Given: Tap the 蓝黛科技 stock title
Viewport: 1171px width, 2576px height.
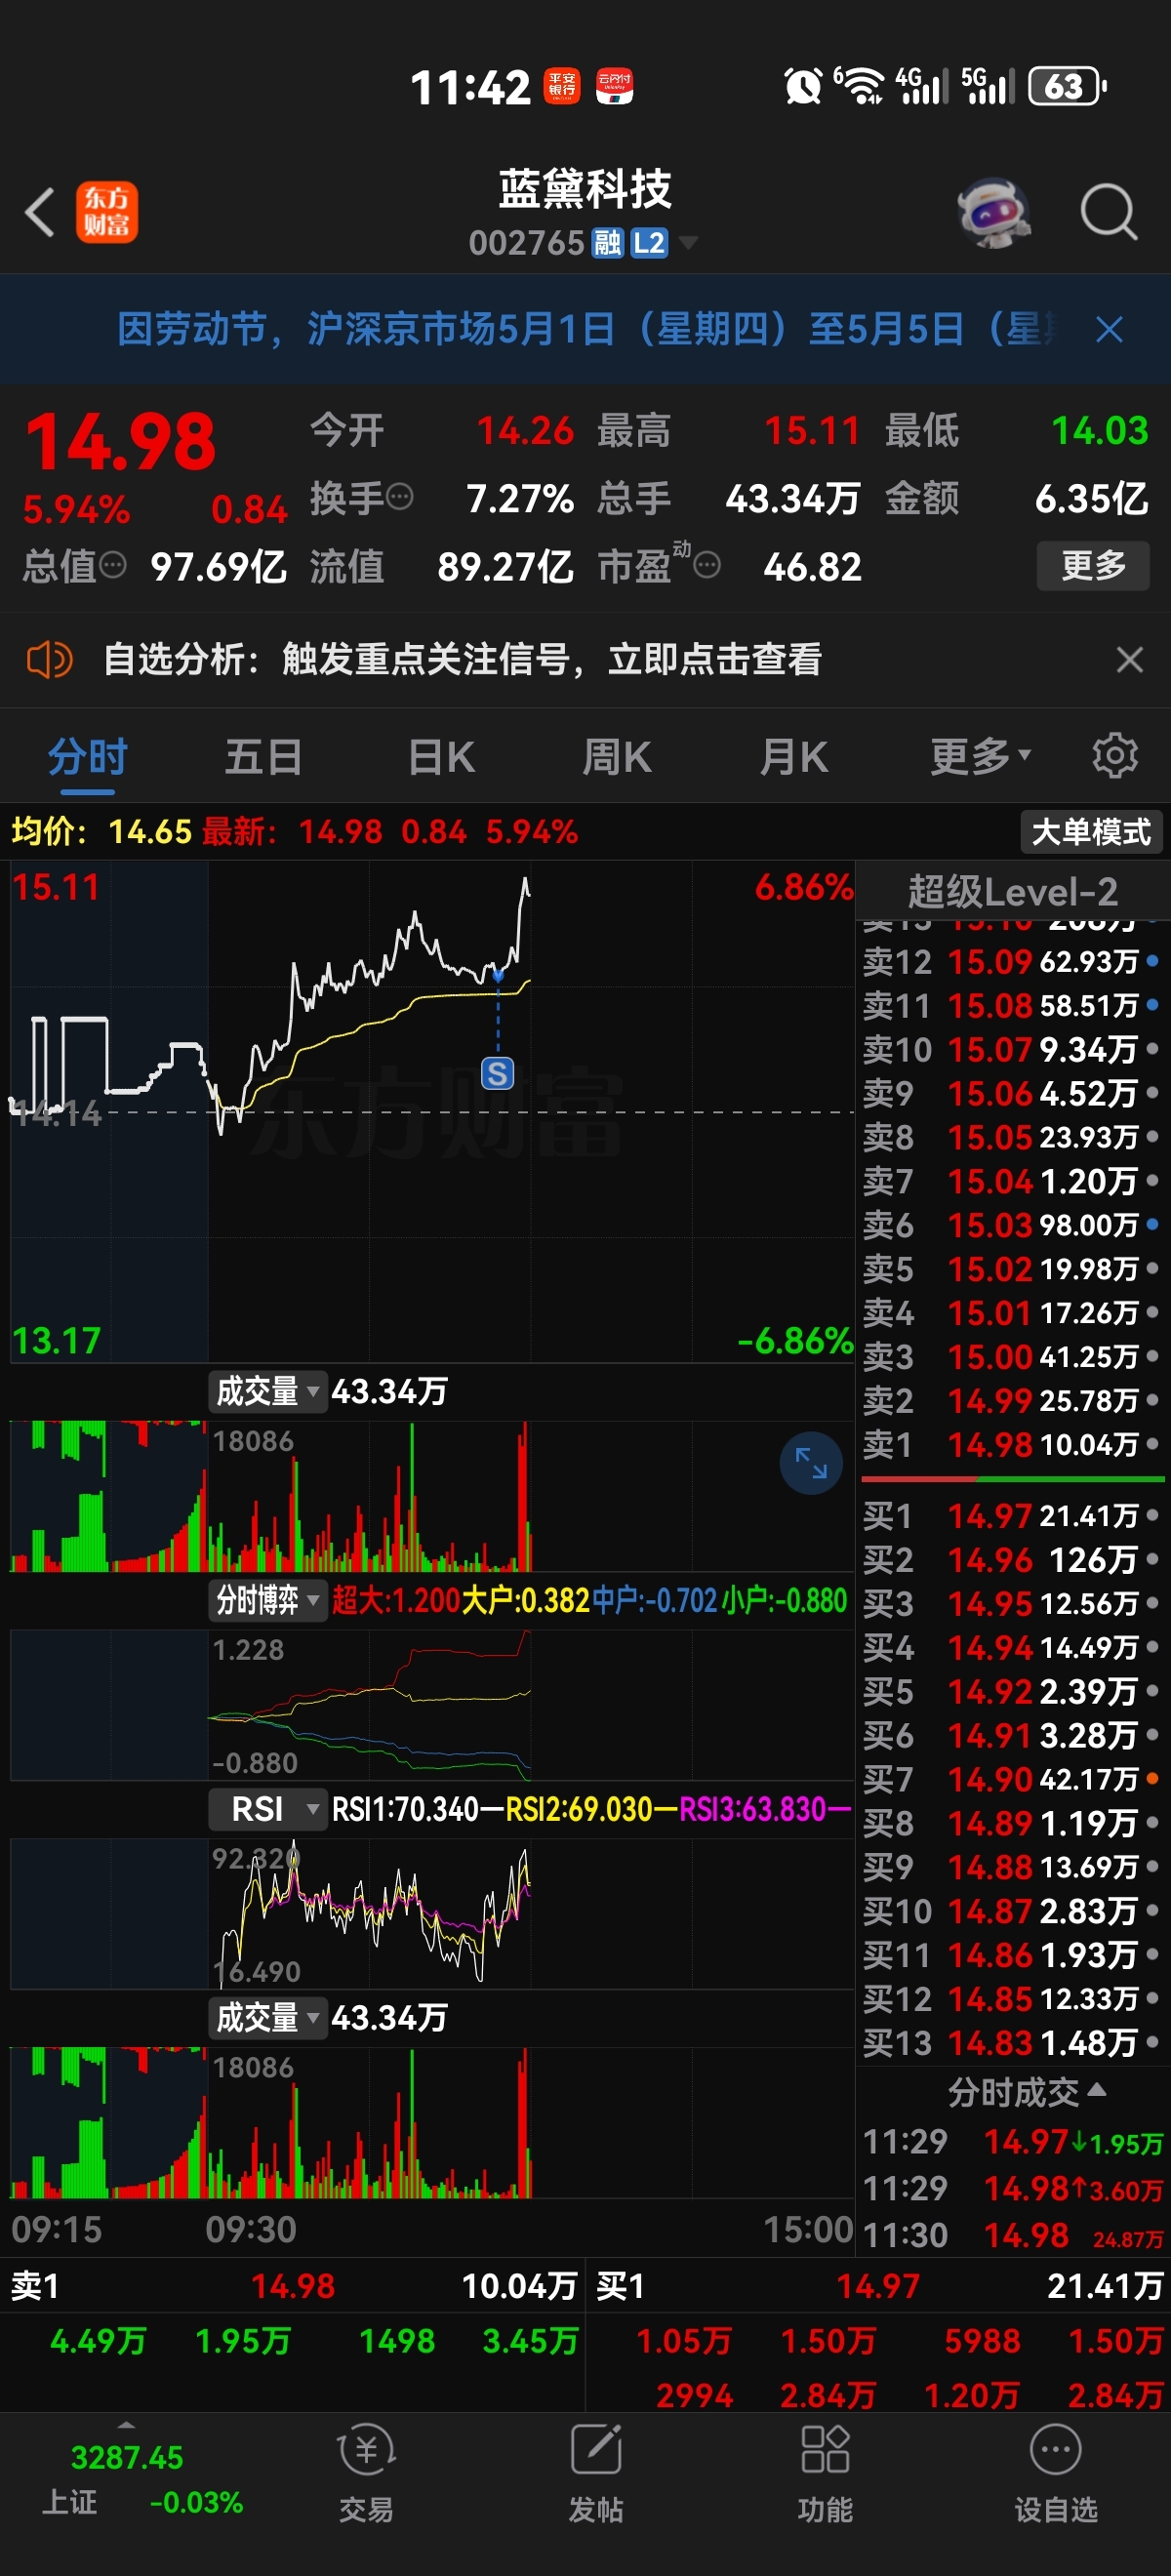Looking at the screenshot, I should pos(585,188).
